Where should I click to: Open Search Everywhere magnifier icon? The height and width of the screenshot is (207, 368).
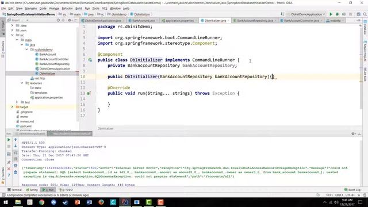coord(365,14)
